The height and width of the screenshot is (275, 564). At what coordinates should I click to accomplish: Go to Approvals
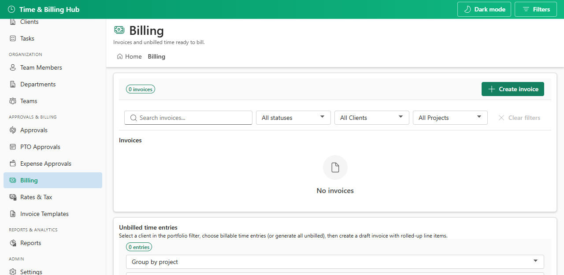53,130
